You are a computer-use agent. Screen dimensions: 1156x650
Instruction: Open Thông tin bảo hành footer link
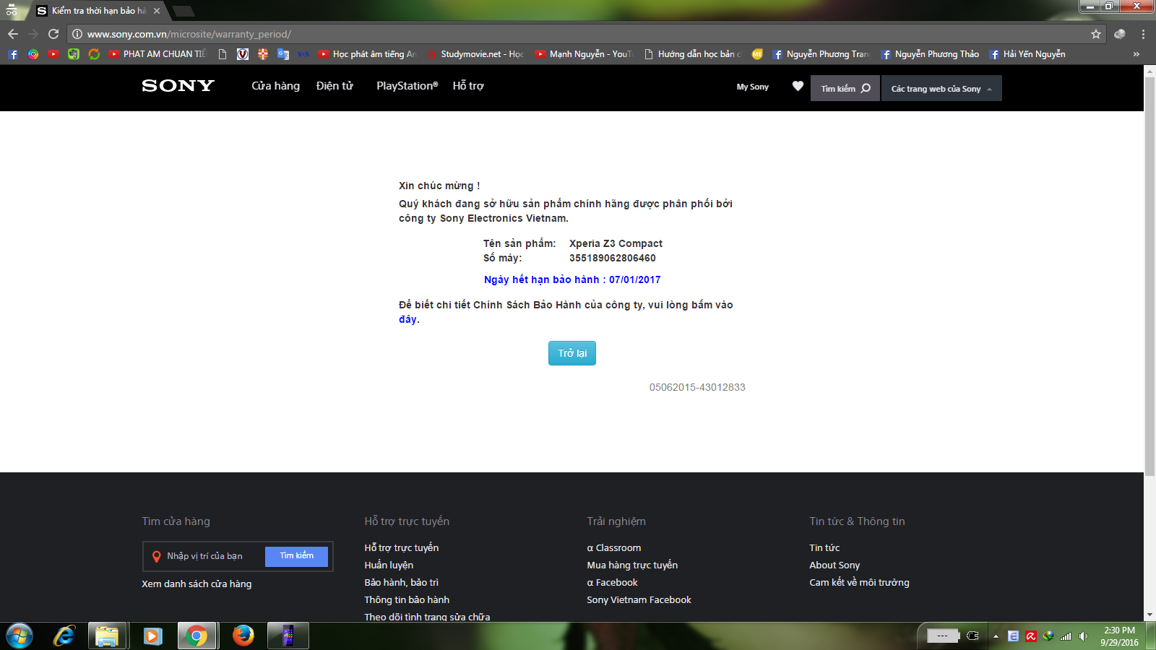407,599
